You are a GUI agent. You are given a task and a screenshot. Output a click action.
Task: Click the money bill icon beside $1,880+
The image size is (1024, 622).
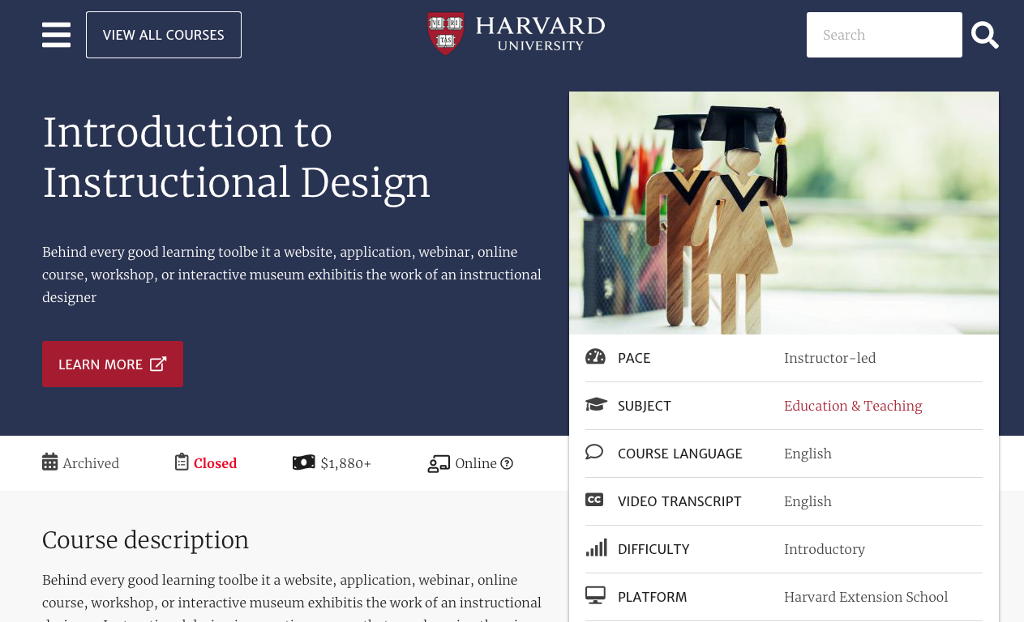tap(303, 462)
